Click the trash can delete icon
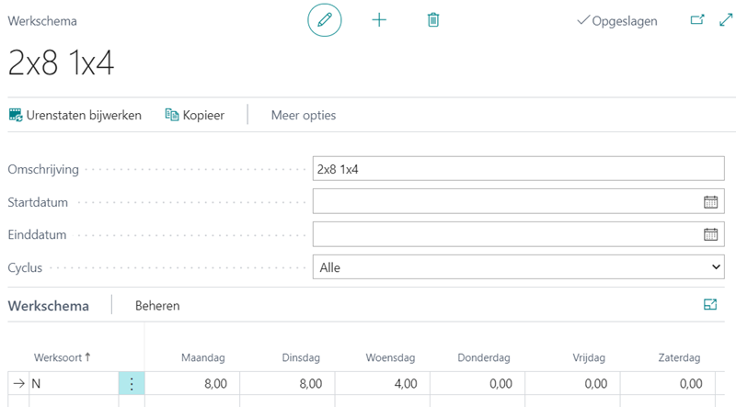The image size is (736, 407). (433, 20)
